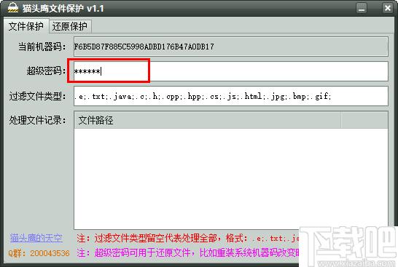Click the Q群: 200043536 text
The image size is (398, 267).
(39, 253)
